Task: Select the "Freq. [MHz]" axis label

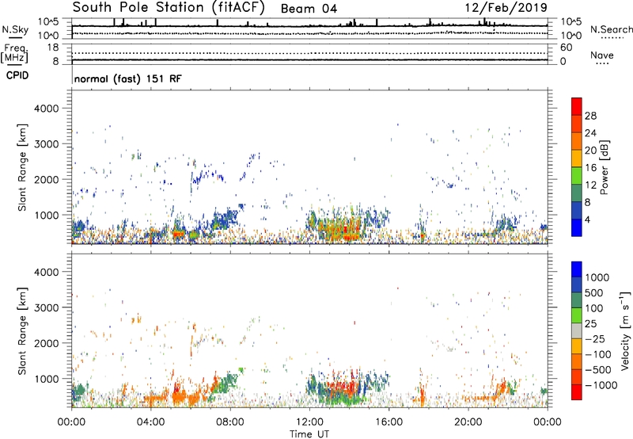Action: click(14, 53)
